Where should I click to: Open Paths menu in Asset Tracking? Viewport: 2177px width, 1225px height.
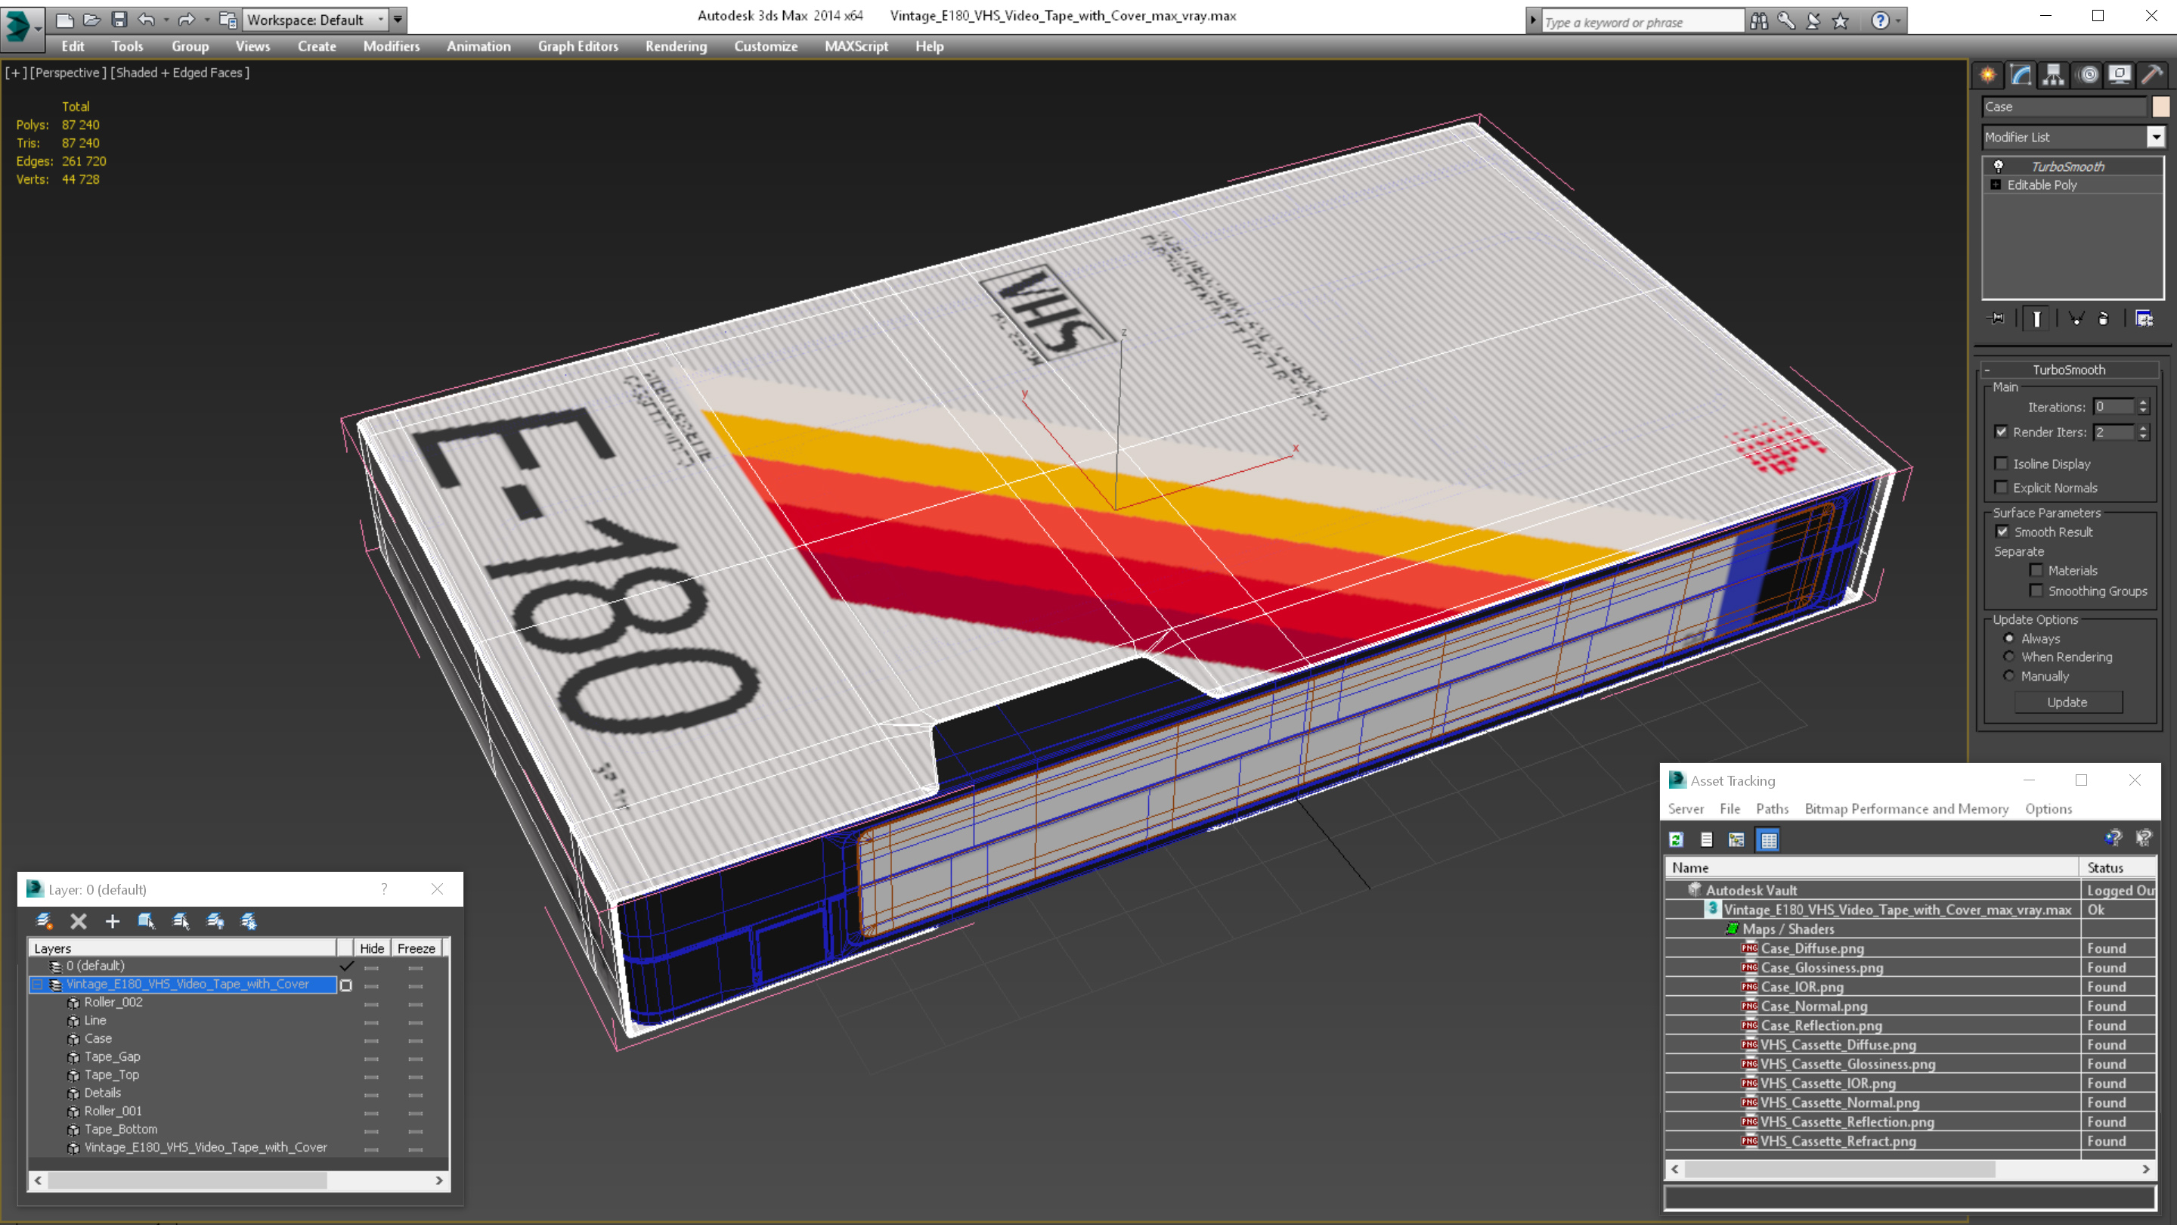pos(1772,808)
